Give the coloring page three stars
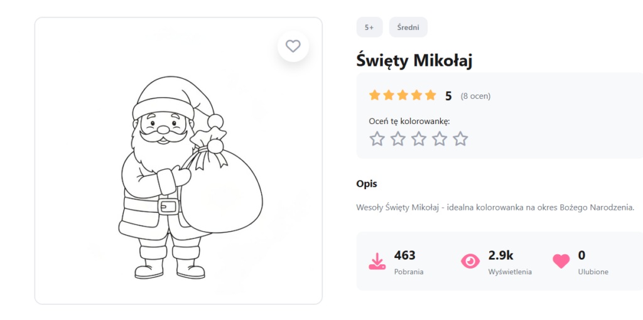 click(x=419, y=138)
